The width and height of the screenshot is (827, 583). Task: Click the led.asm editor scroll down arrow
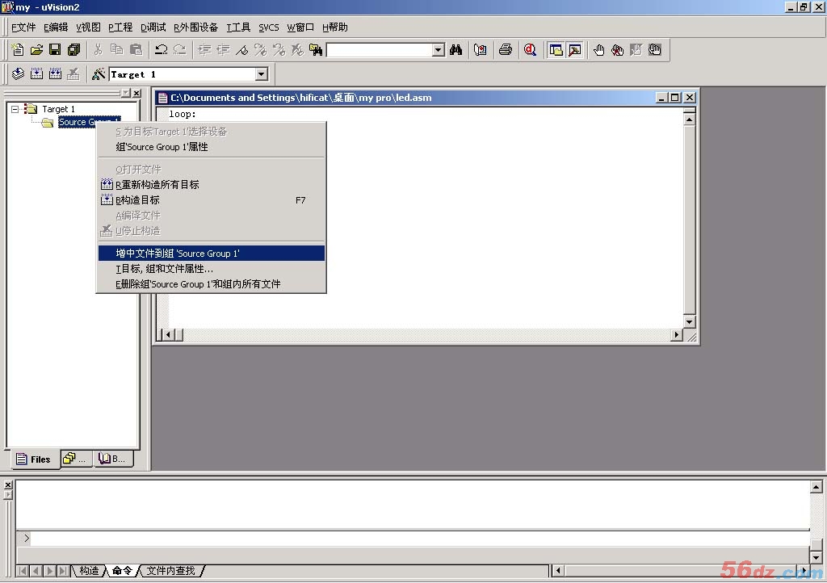coord(690,321)
